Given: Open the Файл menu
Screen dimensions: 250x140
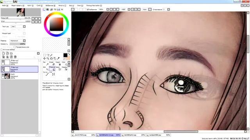Looking at the screenshot, I should coord(5,5).
